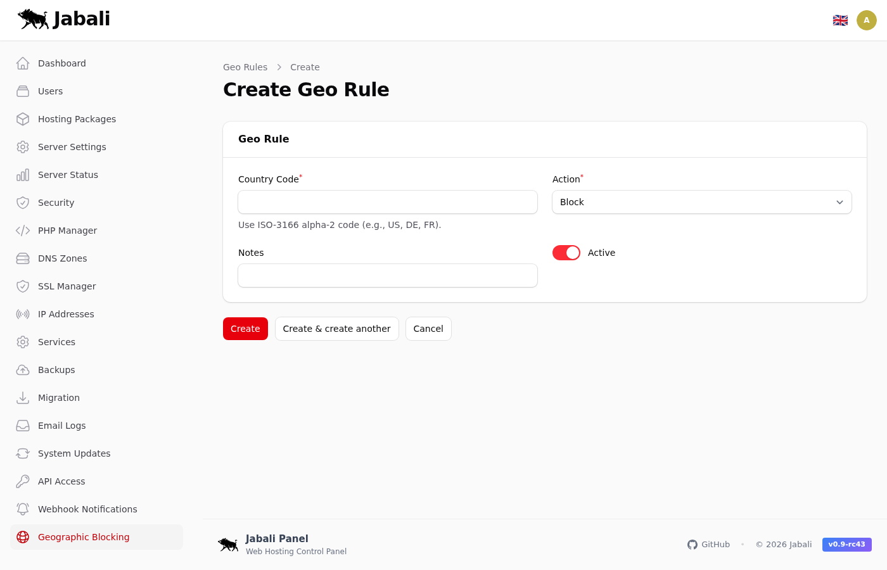Cancel the geo rule creation
Image resolution: width=887 pixels, height=570 pixels.
pyautogui.click(x=428, y=329)
